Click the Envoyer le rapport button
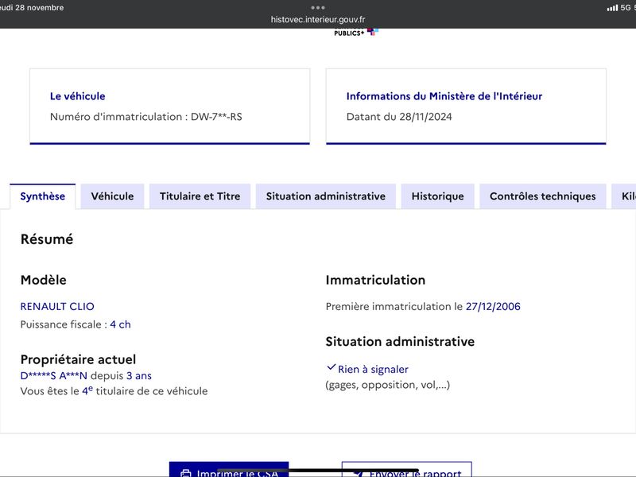The image size is (636, 477). (407, 471)
